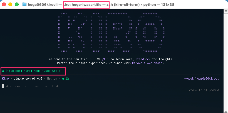Screen dimensions: 228x113
Task: Click the 'ask a question or describe a task' prompt
Action: [x=33, y=86]
